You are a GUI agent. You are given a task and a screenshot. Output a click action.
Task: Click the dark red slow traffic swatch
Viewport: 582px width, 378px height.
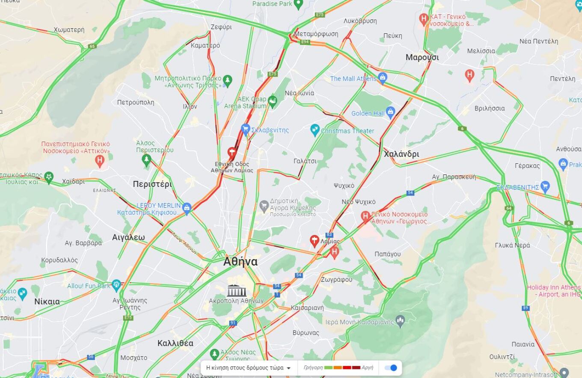(x=356, y=368)
